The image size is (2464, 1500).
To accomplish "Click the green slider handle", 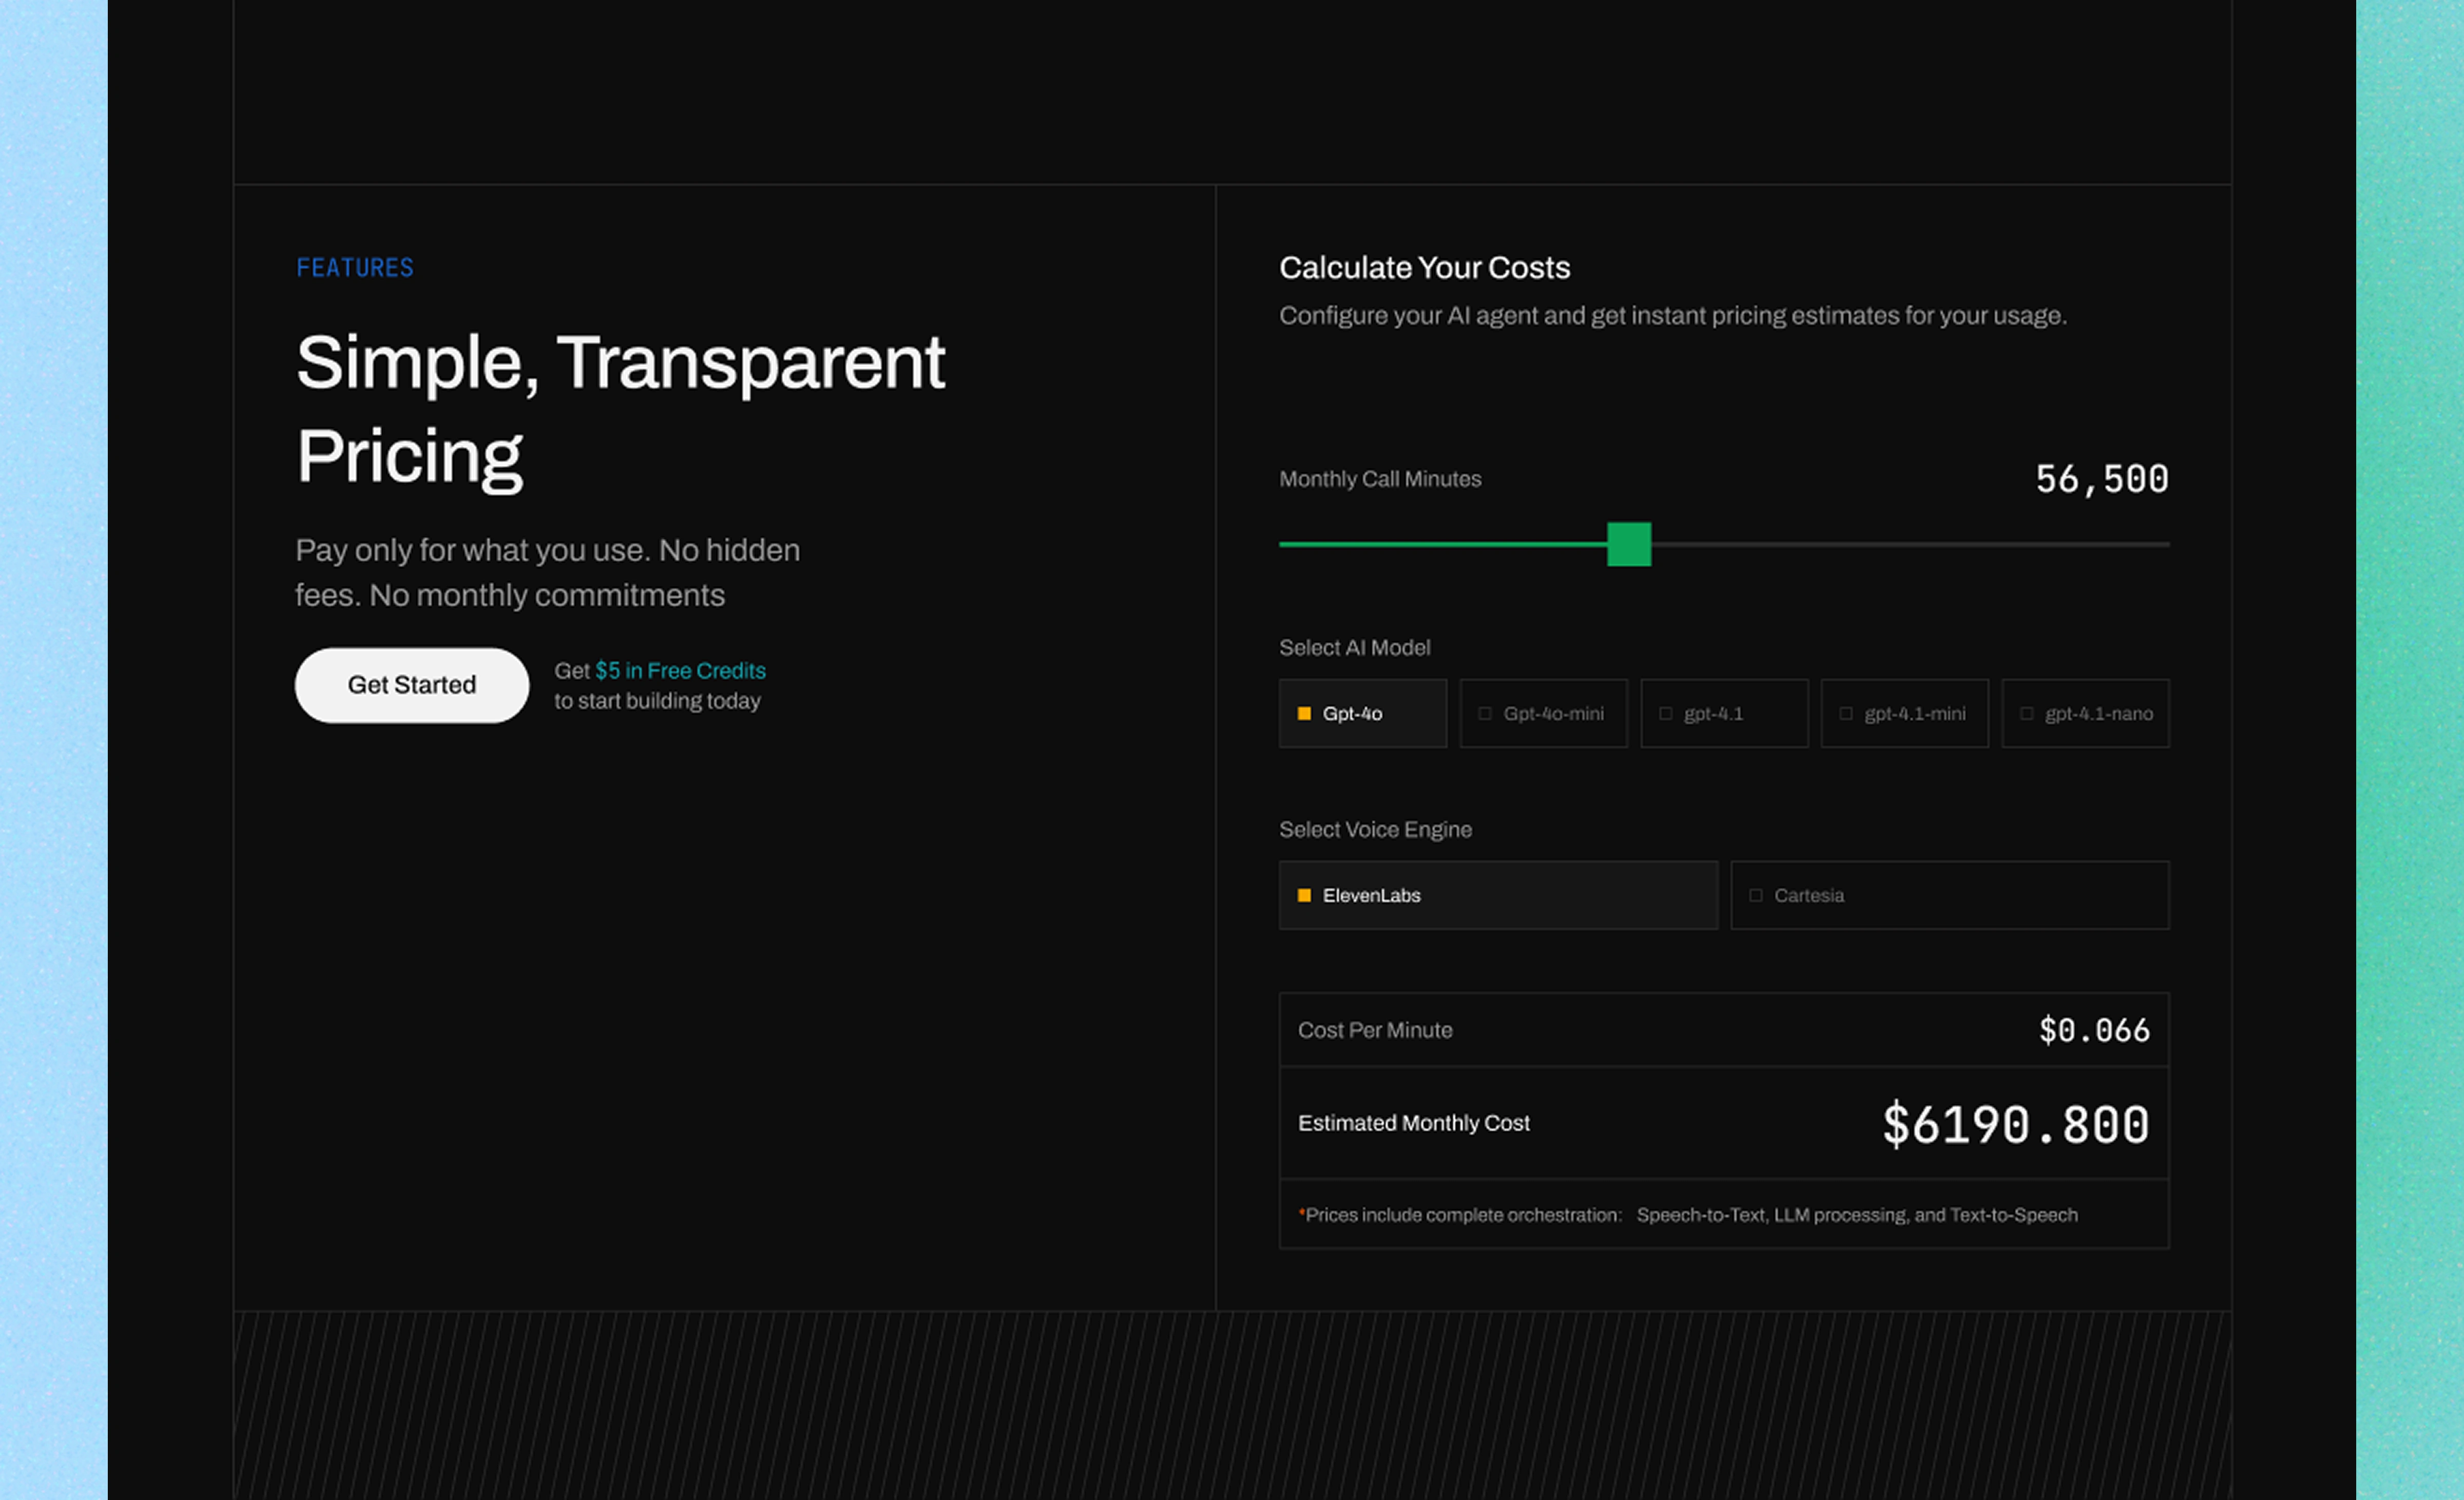I will click(1628, 544).
